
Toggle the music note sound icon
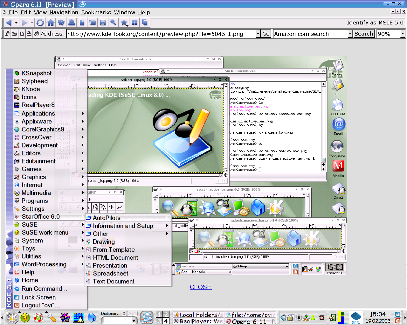(x=36, y=34)
